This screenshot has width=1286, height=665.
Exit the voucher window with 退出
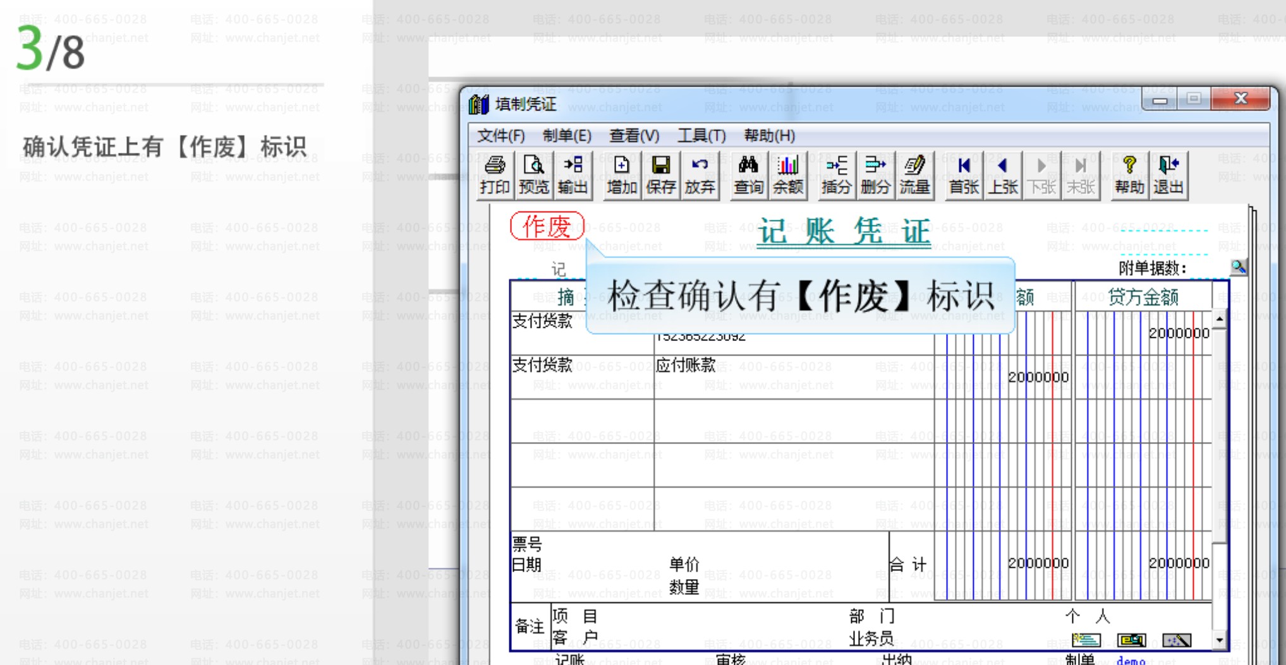pyautogui.click(x=1168, y=176)
